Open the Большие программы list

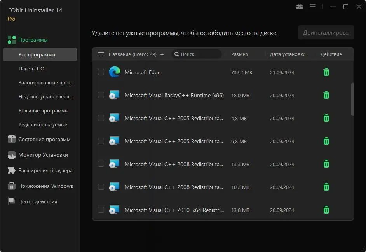point(40,110)
